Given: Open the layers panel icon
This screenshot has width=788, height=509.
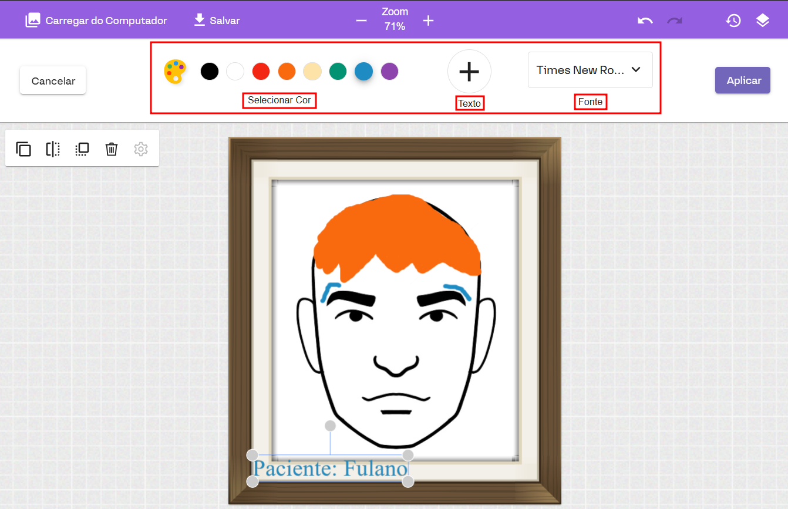Looking at the screenshot, I should pyautogui.click(x=762, y=21).
